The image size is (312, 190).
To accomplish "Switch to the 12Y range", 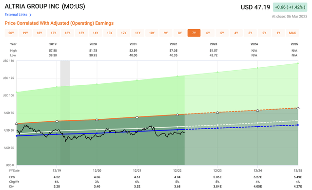I will point(123,33).
